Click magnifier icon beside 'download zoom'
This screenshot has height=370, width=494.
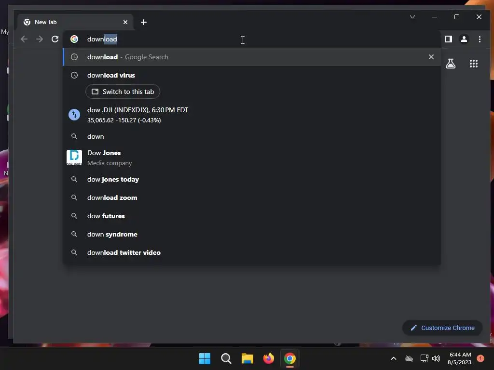point(74,198)
